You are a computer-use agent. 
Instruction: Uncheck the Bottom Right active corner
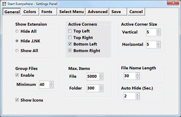pos(70,51)
